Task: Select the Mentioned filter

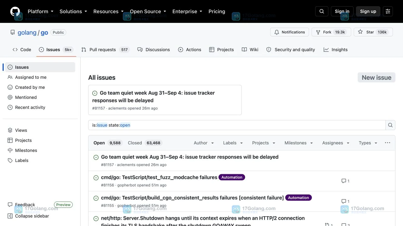Action: click(x=40, y=97)
